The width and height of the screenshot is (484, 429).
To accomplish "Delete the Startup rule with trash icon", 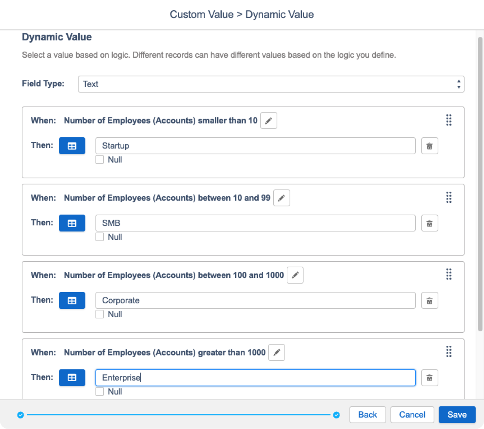I will [429, 146].
